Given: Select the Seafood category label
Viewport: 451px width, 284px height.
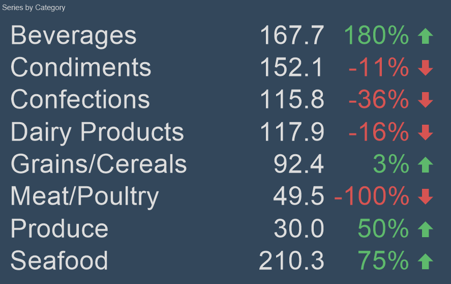Looking at the screenshot, I should pyautogui.click(x=59, y=261).
